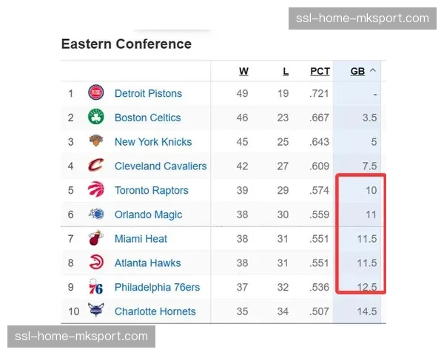
Task: Go to the Philadelphia 76ers page
Action: pyautogui.click(x=157, y=287)
